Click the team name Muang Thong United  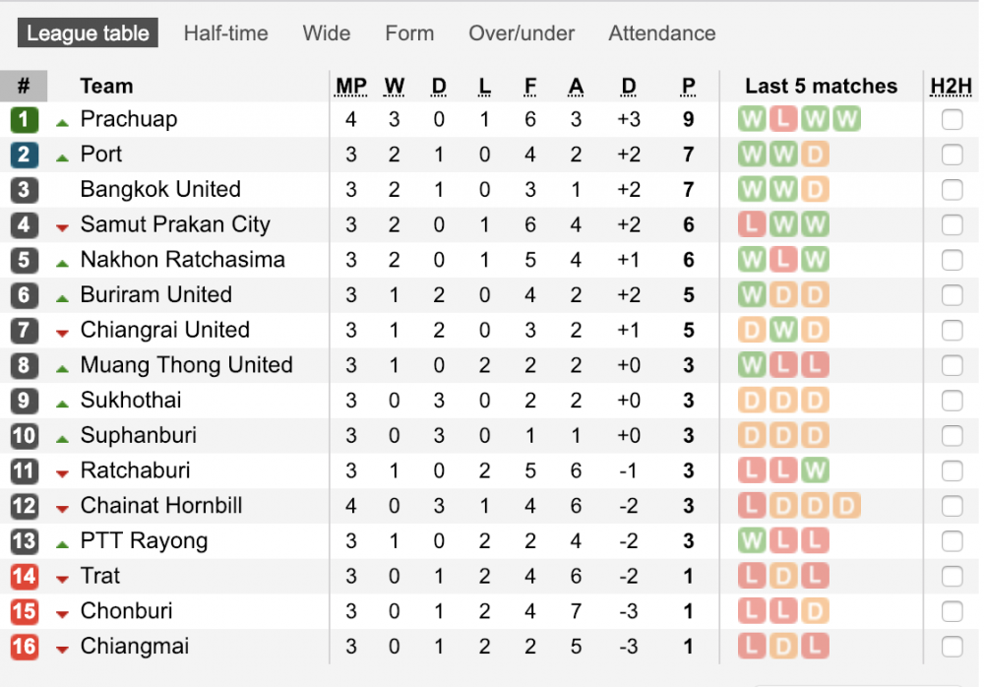[x=187, y=365]
